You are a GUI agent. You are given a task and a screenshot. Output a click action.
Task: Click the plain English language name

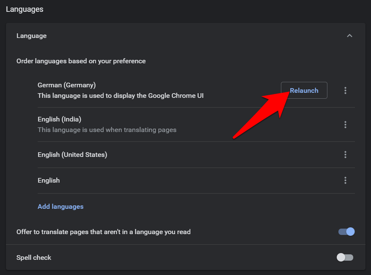tap(49, 181)
